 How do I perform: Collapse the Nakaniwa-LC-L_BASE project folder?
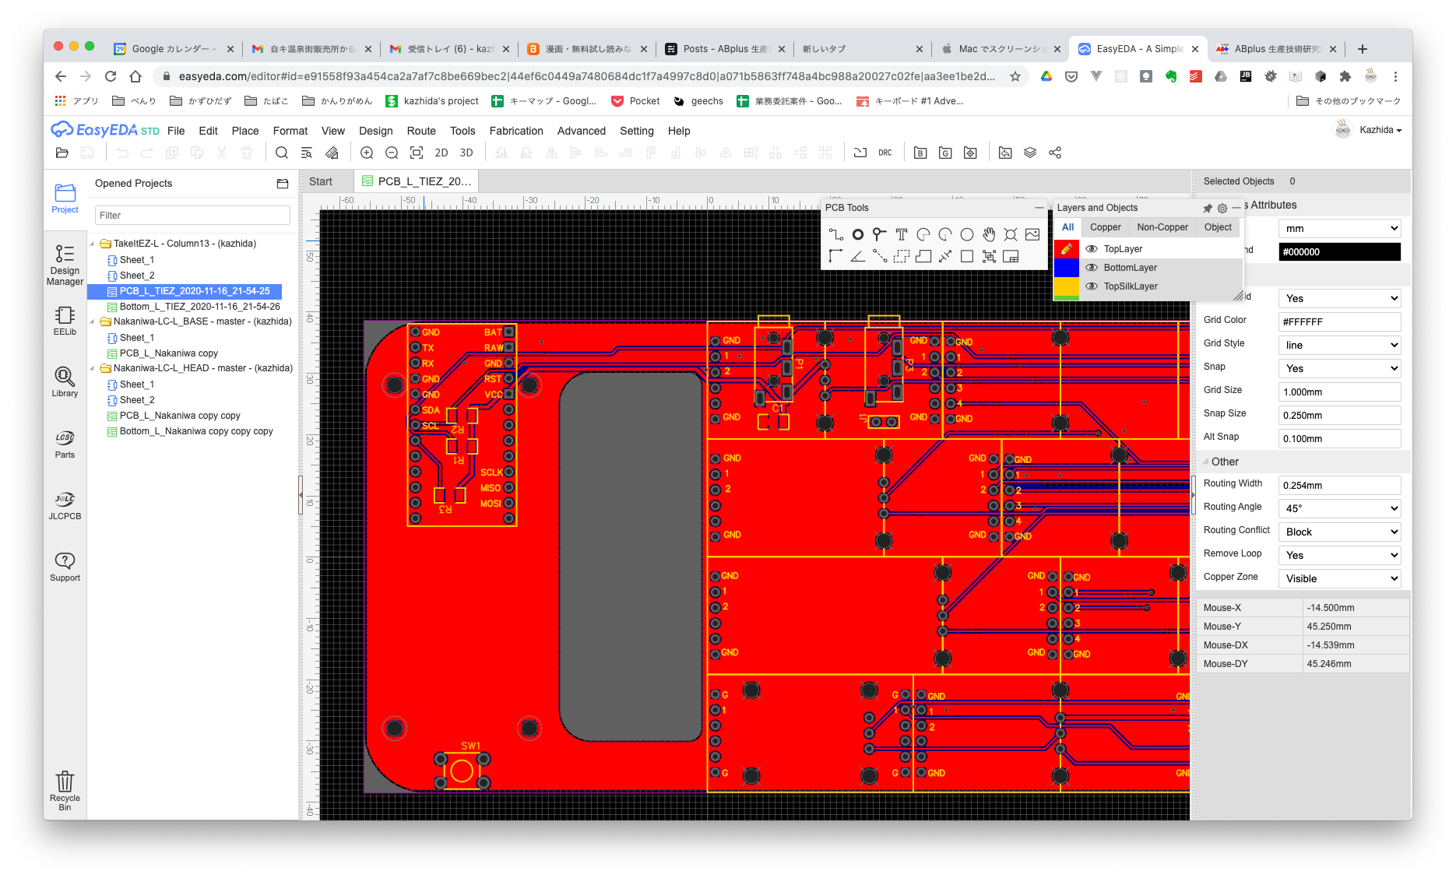click(x=93, y=321)
